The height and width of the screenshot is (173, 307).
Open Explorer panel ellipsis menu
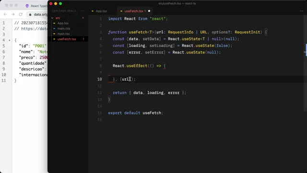(83, 11)
